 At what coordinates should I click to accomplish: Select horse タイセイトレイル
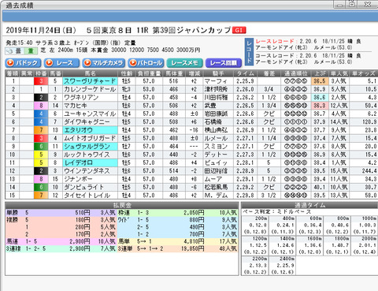point(90,196)
